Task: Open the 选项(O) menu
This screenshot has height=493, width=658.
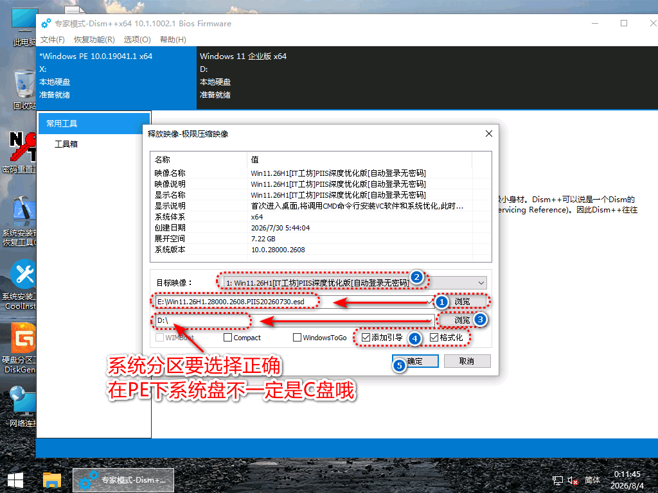Action: [138, 39]
